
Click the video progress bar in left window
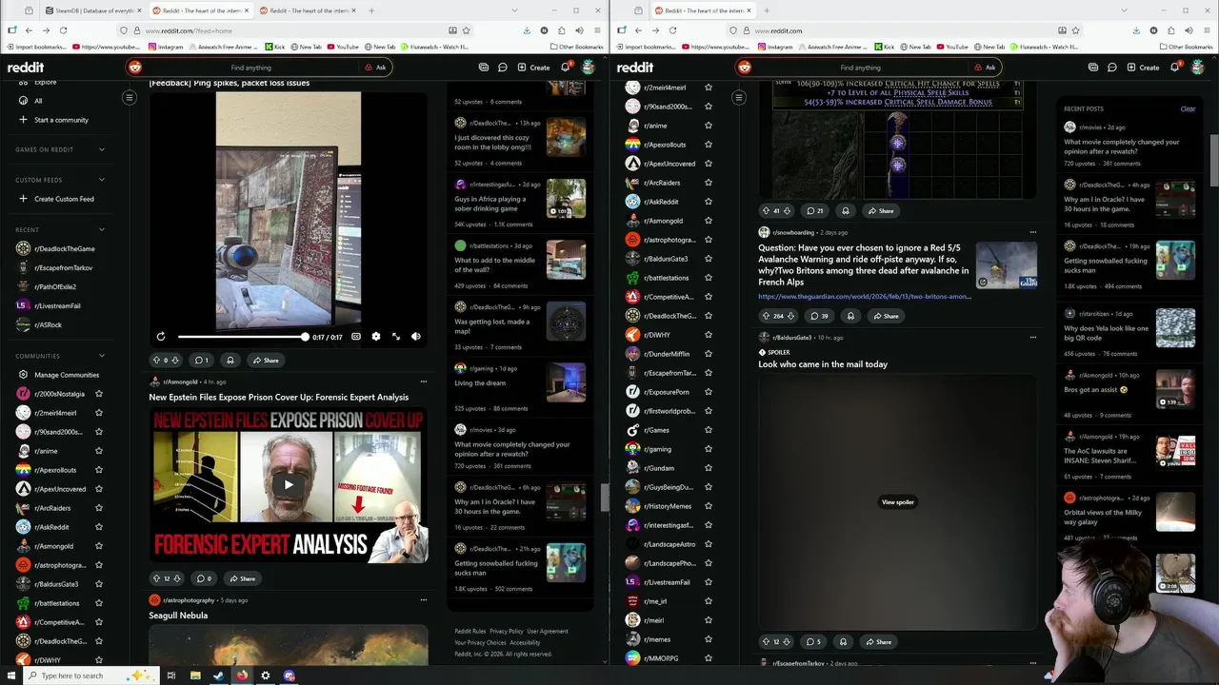click(242, 337)
